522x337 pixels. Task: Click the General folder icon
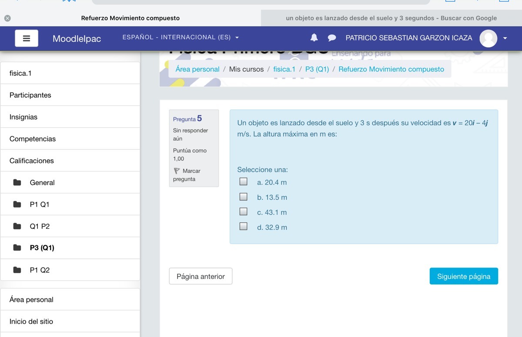[17, 182]
